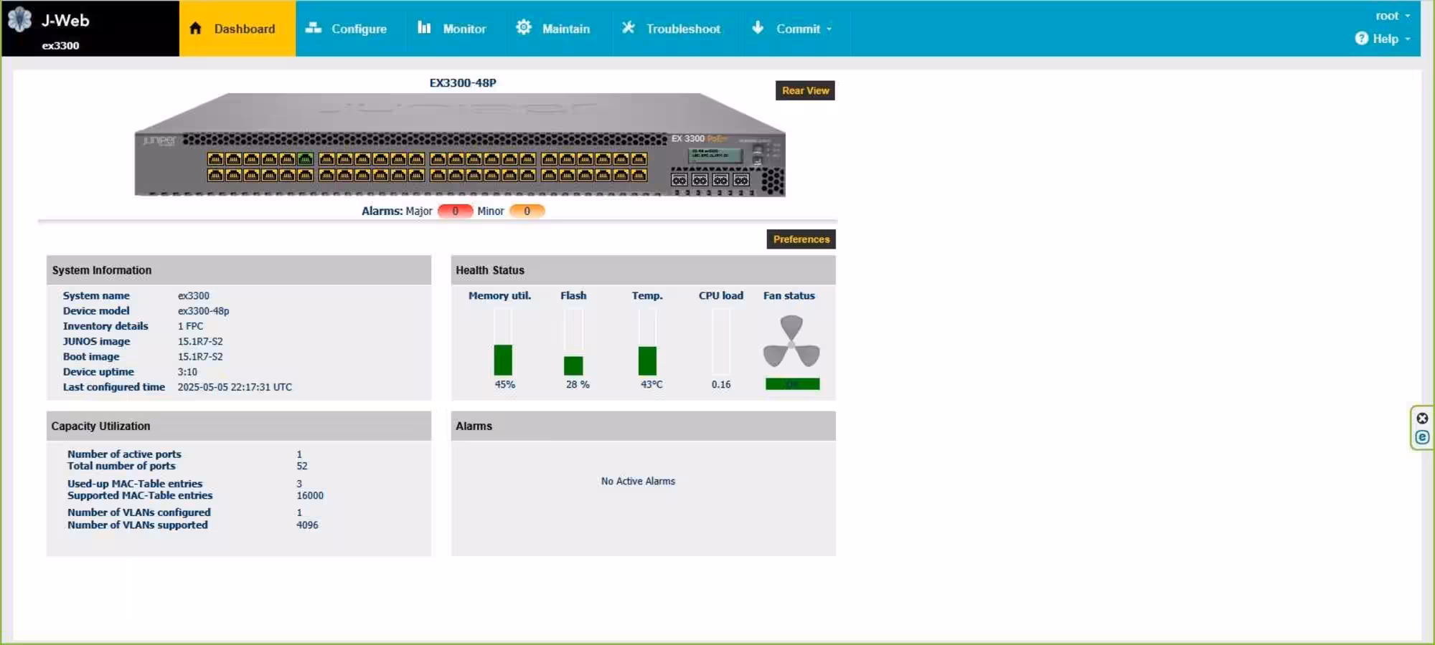The image size is (1435, 645).
Task: Click the '43°C' temperature value
Action: [651, 384]
